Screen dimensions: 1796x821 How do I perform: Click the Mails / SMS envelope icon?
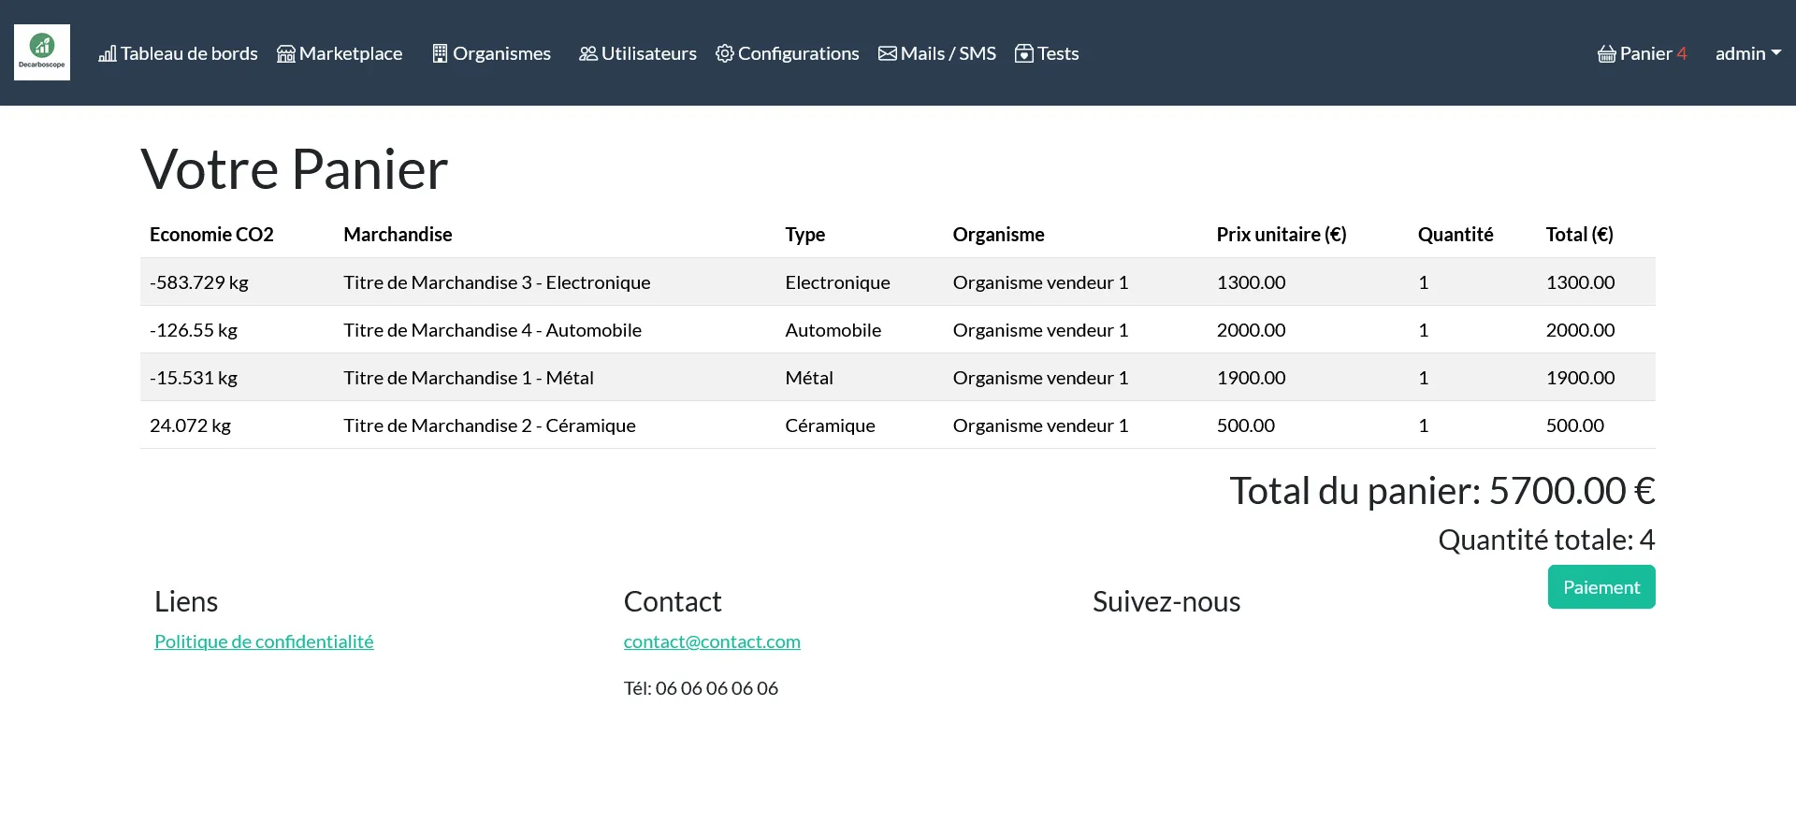point(887,54)
